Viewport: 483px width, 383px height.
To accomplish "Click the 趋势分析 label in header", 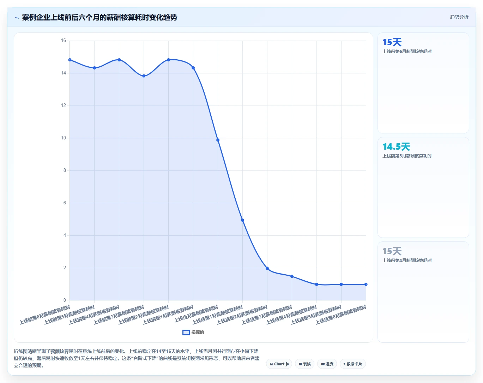I will tap(459, 17).
